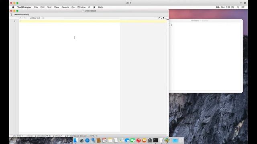Click the lock icon in status bar
The image size is (257, 144).
(68, 136)
